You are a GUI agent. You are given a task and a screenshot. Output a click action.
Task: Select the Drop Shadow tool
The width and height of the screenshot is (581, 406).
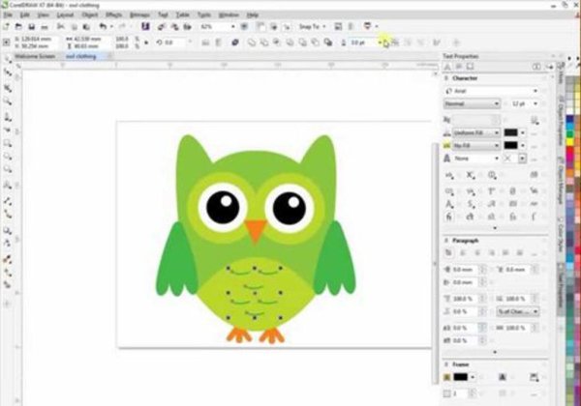pos(8,231)
